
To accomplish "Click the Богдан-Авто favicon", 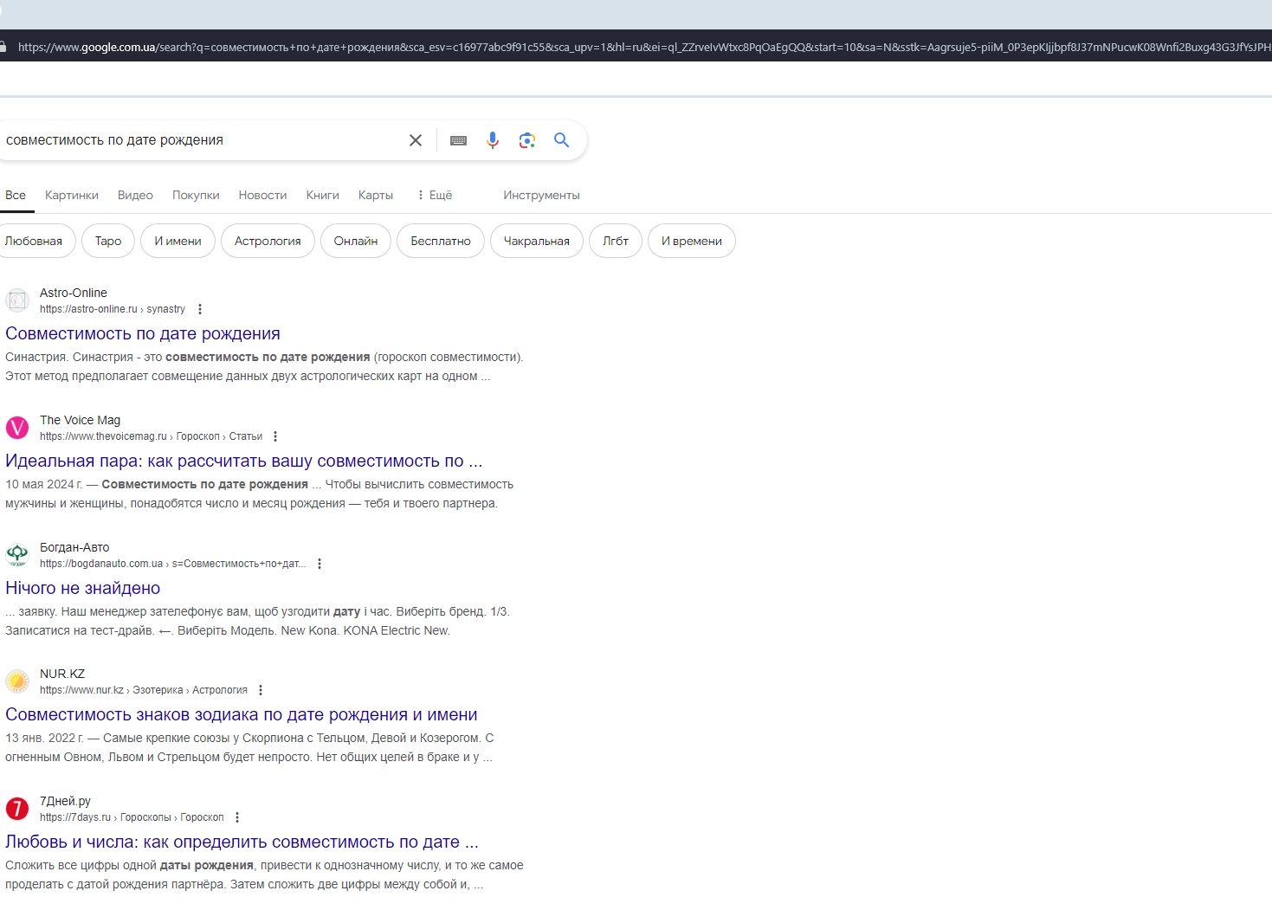I will point(17,554).
